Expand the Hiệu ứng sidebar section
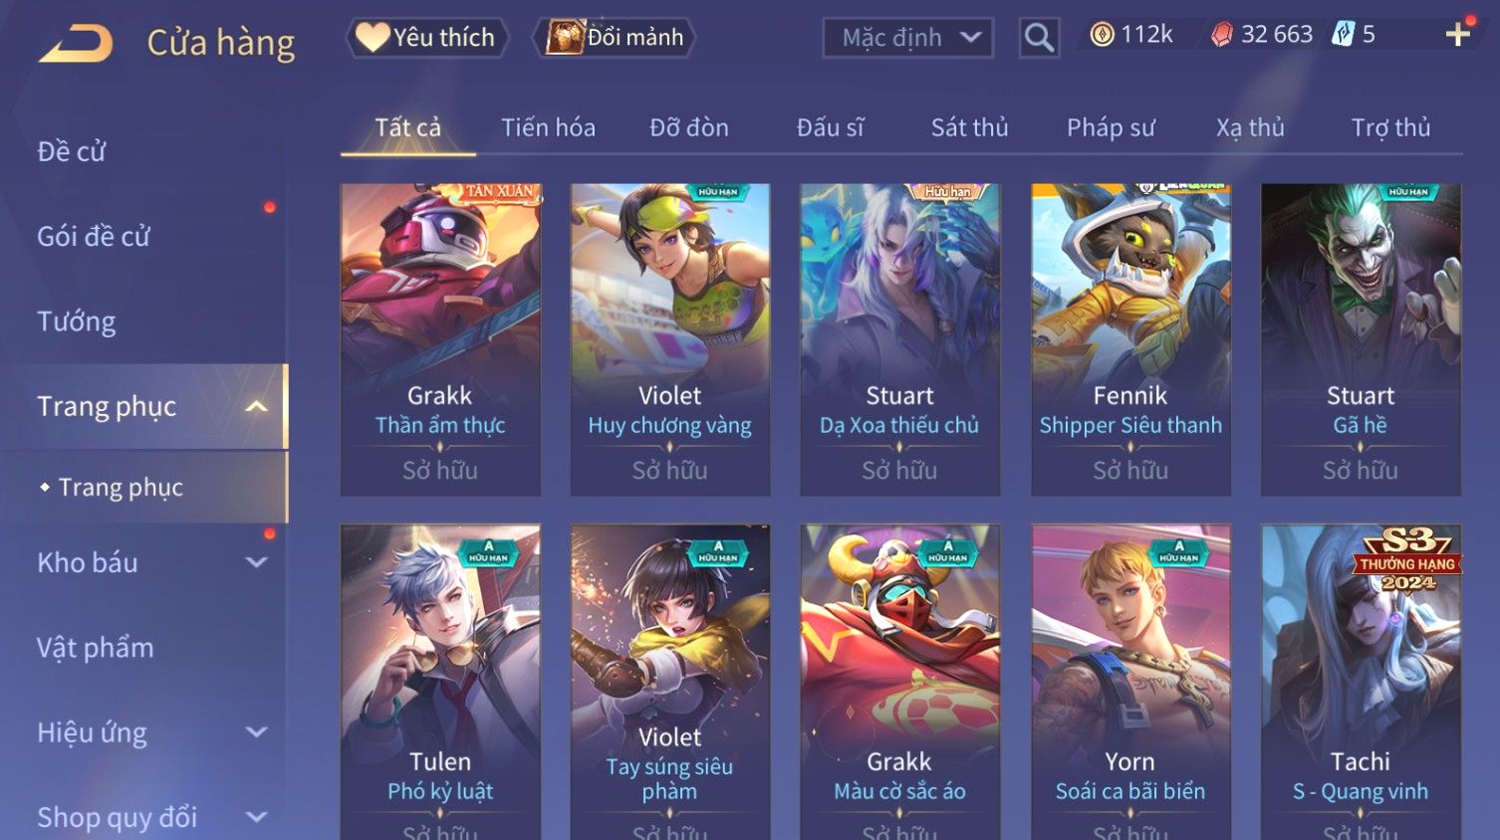This screenshot has width=1500, height=840. 256,733
